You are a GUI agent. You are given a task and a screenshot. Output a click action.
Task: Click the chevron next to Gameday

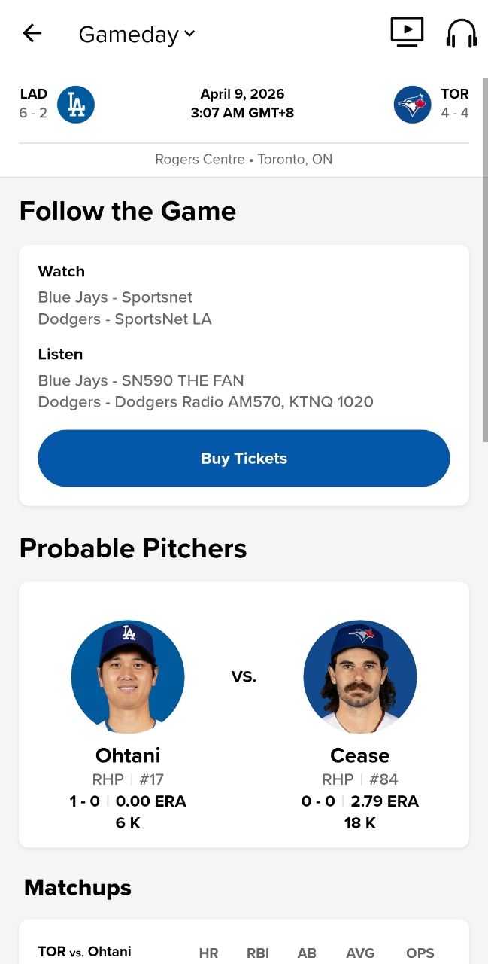click(189, 34)
